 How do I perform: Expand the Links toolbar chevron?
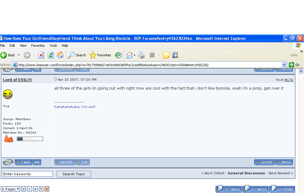pyautogui.click(x=302, y=51)
